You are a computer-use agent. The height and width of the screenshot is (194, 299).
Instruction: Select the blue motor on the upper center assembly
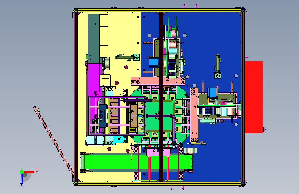(153, 62)
